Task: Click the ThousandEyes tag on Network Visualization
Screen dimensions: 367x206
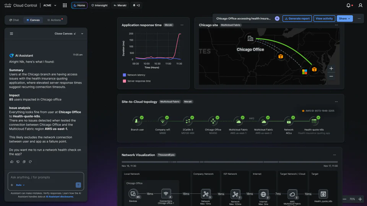Action: tap(166, 155)
